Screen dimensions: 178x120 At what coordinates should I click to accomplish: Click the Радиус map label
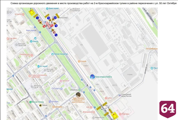click(36, 41)
